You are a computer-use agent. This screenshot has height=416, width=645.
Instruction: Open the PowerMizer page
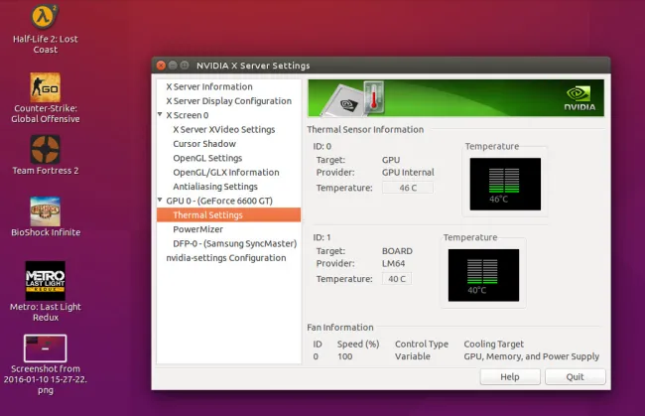tap(197, 229)
